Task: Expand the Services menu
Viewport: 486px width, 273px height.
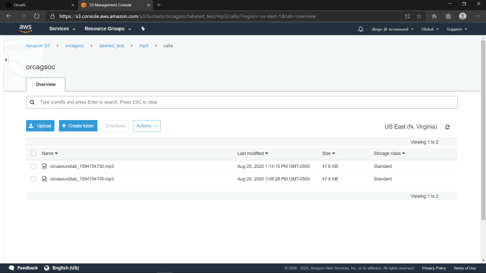Action: pyautogui.click(x=62, y=29)
